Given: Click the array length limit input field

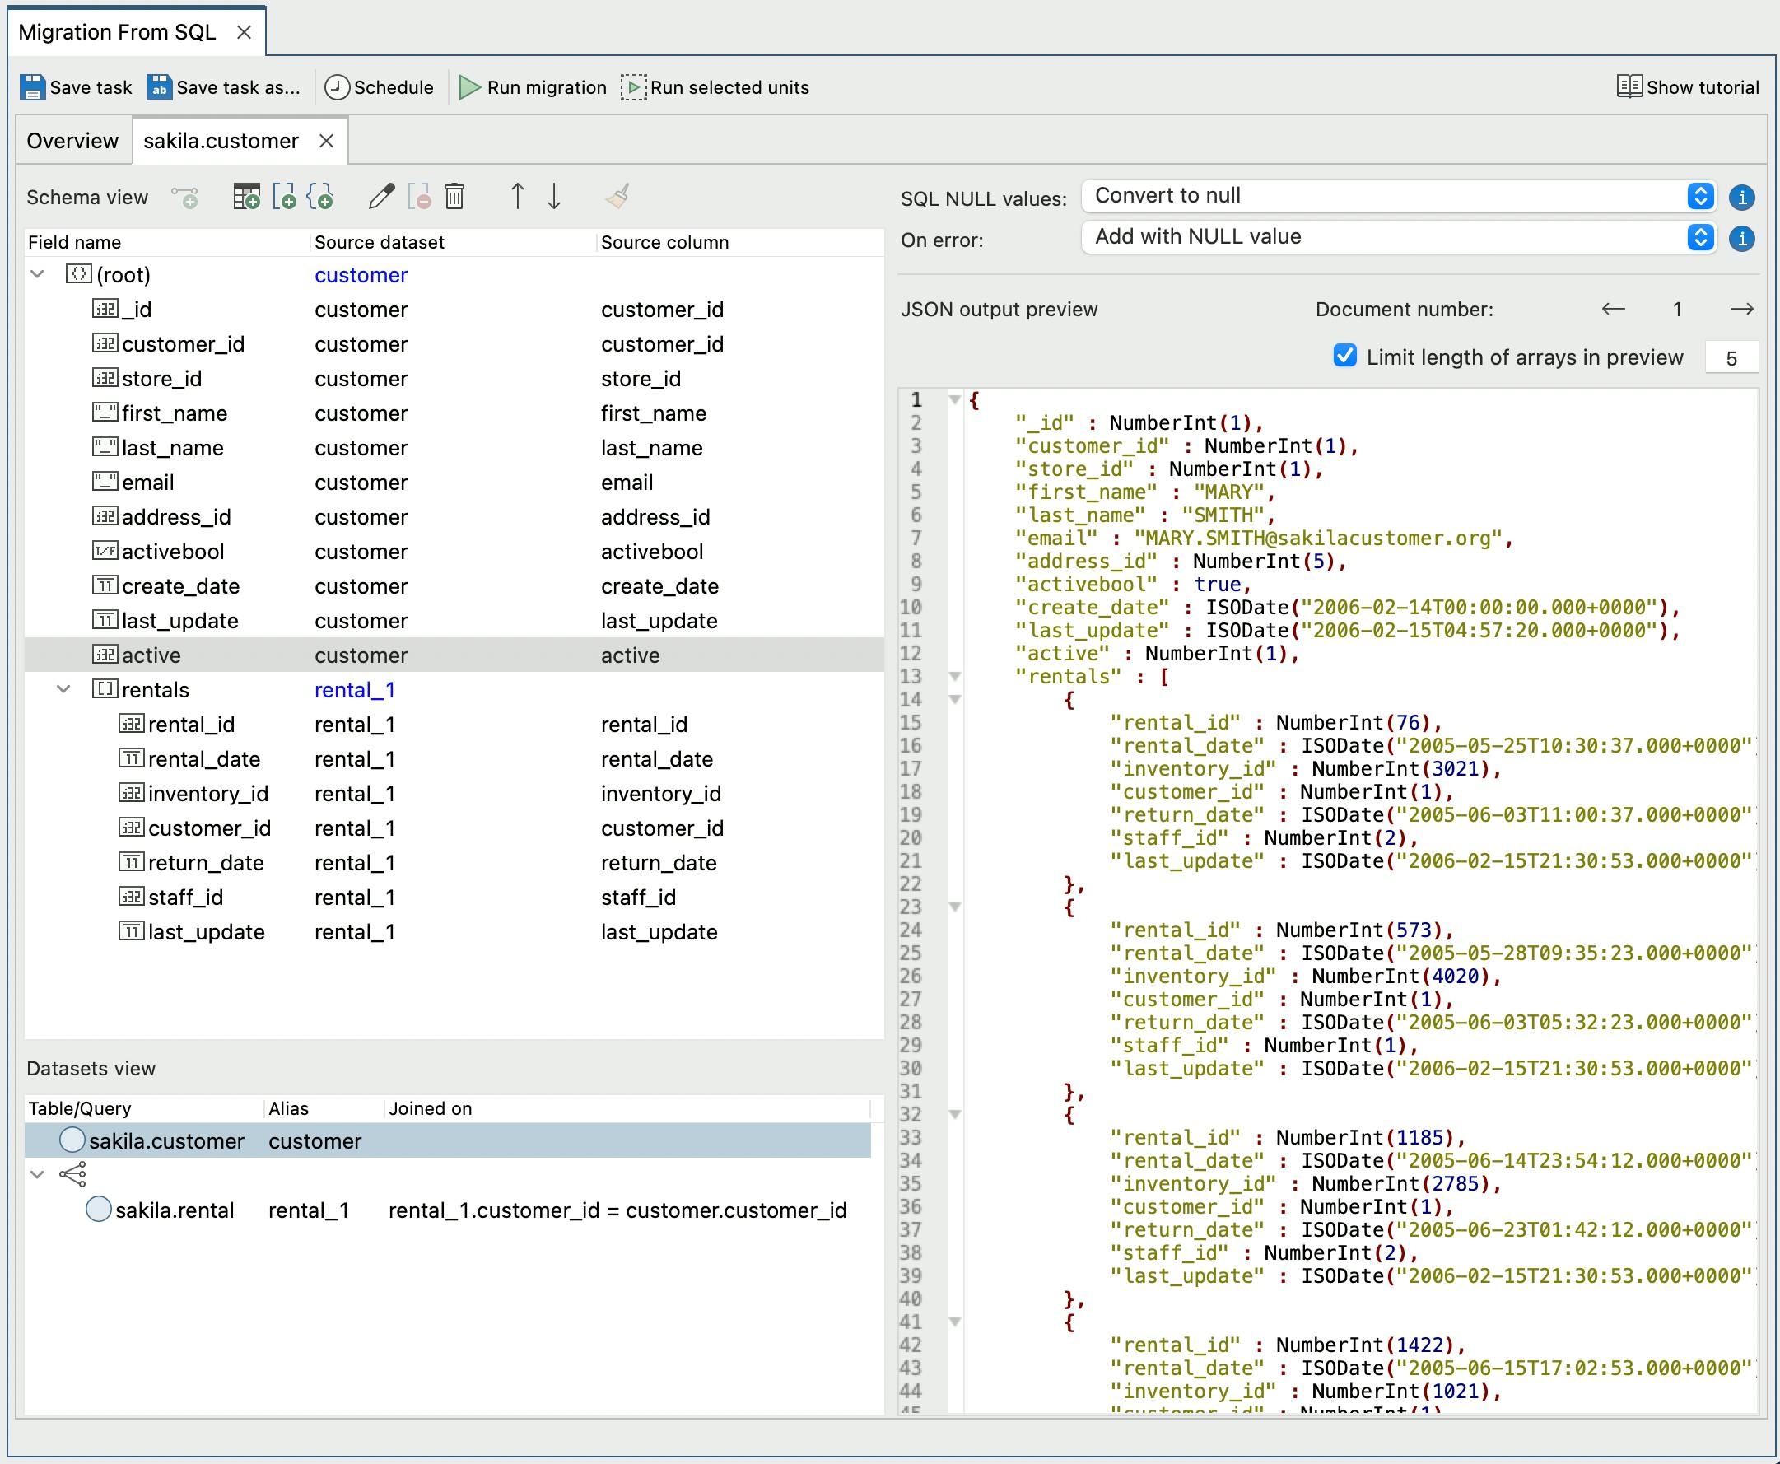Looking at the screenshot, I should [1731, 357].
